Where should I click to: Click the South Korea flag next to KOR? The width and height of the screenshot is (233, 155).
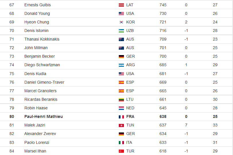point(121,22)
